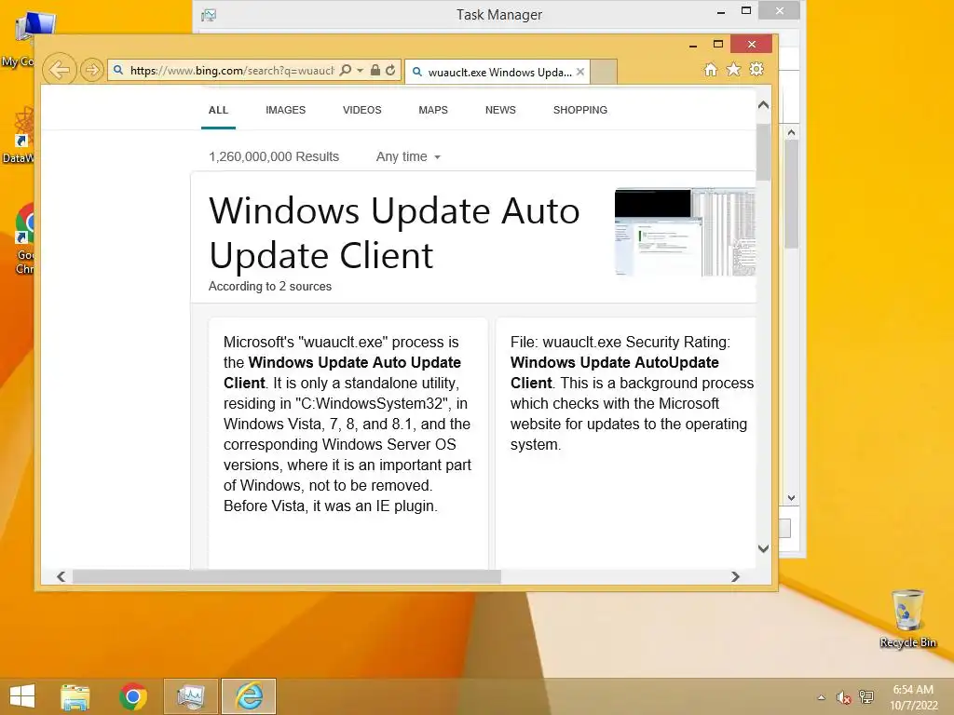Maximize the Internet Explorer window
This screenshot has height=715, width=954.
(x=718, y=44)
